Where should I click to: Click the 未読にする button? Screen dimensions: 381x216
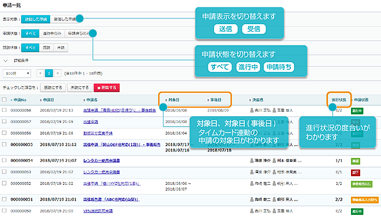point(80,88)
